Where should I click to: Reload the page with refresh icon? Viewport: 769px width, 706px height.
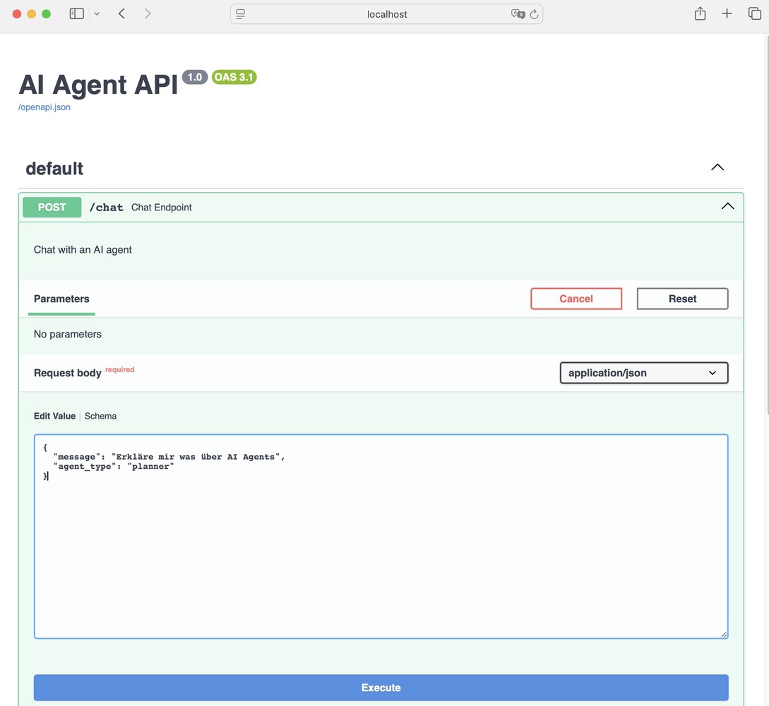coord(534,14)
